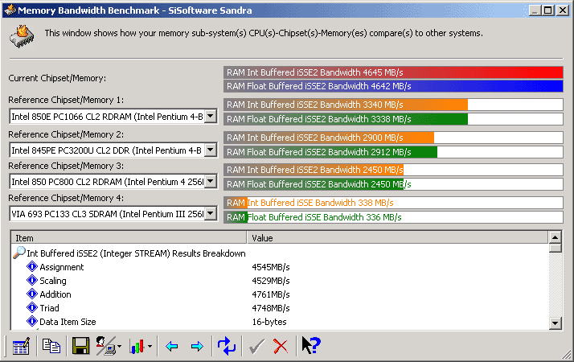574x362 pixels.
Task: Select the Intel 850E PC1066 combo box
Action: click(x=113, y=117)
